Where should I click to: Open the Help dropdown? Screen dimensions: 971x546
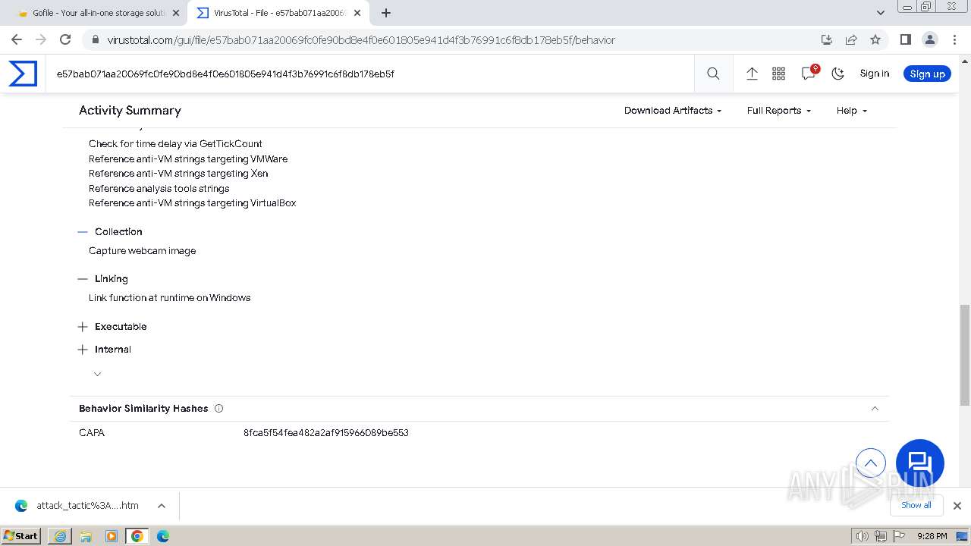pos(852,111)
